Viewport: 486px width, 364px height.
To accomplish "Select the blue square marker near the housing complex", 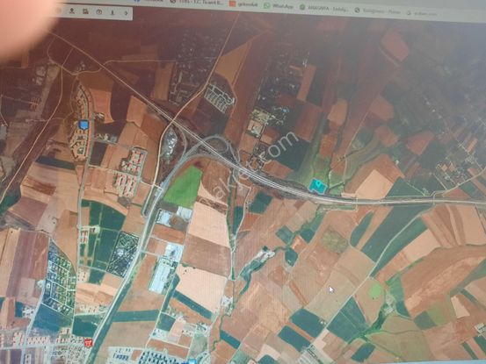I will pos(83,125).
